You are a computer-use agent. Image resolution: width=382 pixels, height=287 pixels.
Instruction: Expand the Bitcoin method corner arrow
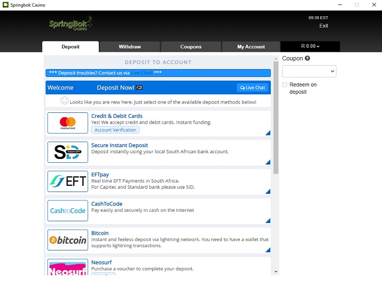click(x=267, y=249)
